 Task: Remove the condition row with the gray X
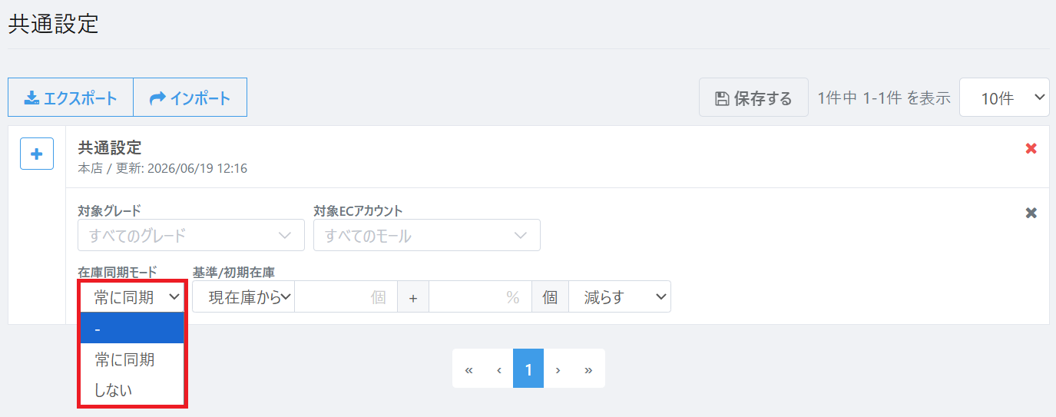tap(1031, 213)
